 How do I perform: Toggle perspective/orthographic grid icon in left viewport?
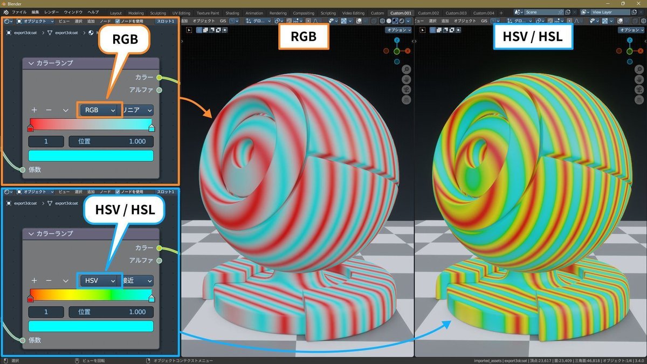[407, 99]
